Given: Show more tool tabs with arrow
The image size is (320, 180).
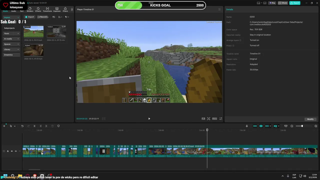Looking at the screenshot, I should pyautogui.click(x=72, y=9).
